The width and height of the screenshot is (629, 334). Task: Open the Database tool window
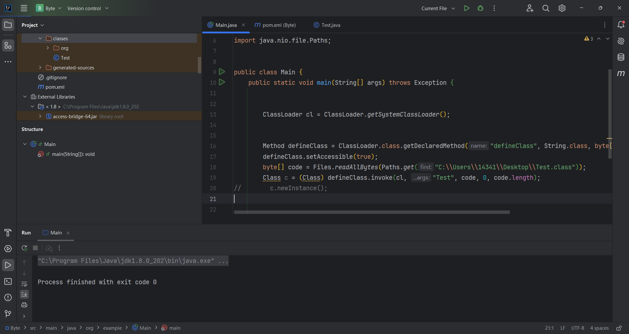[x=621, y=57]
